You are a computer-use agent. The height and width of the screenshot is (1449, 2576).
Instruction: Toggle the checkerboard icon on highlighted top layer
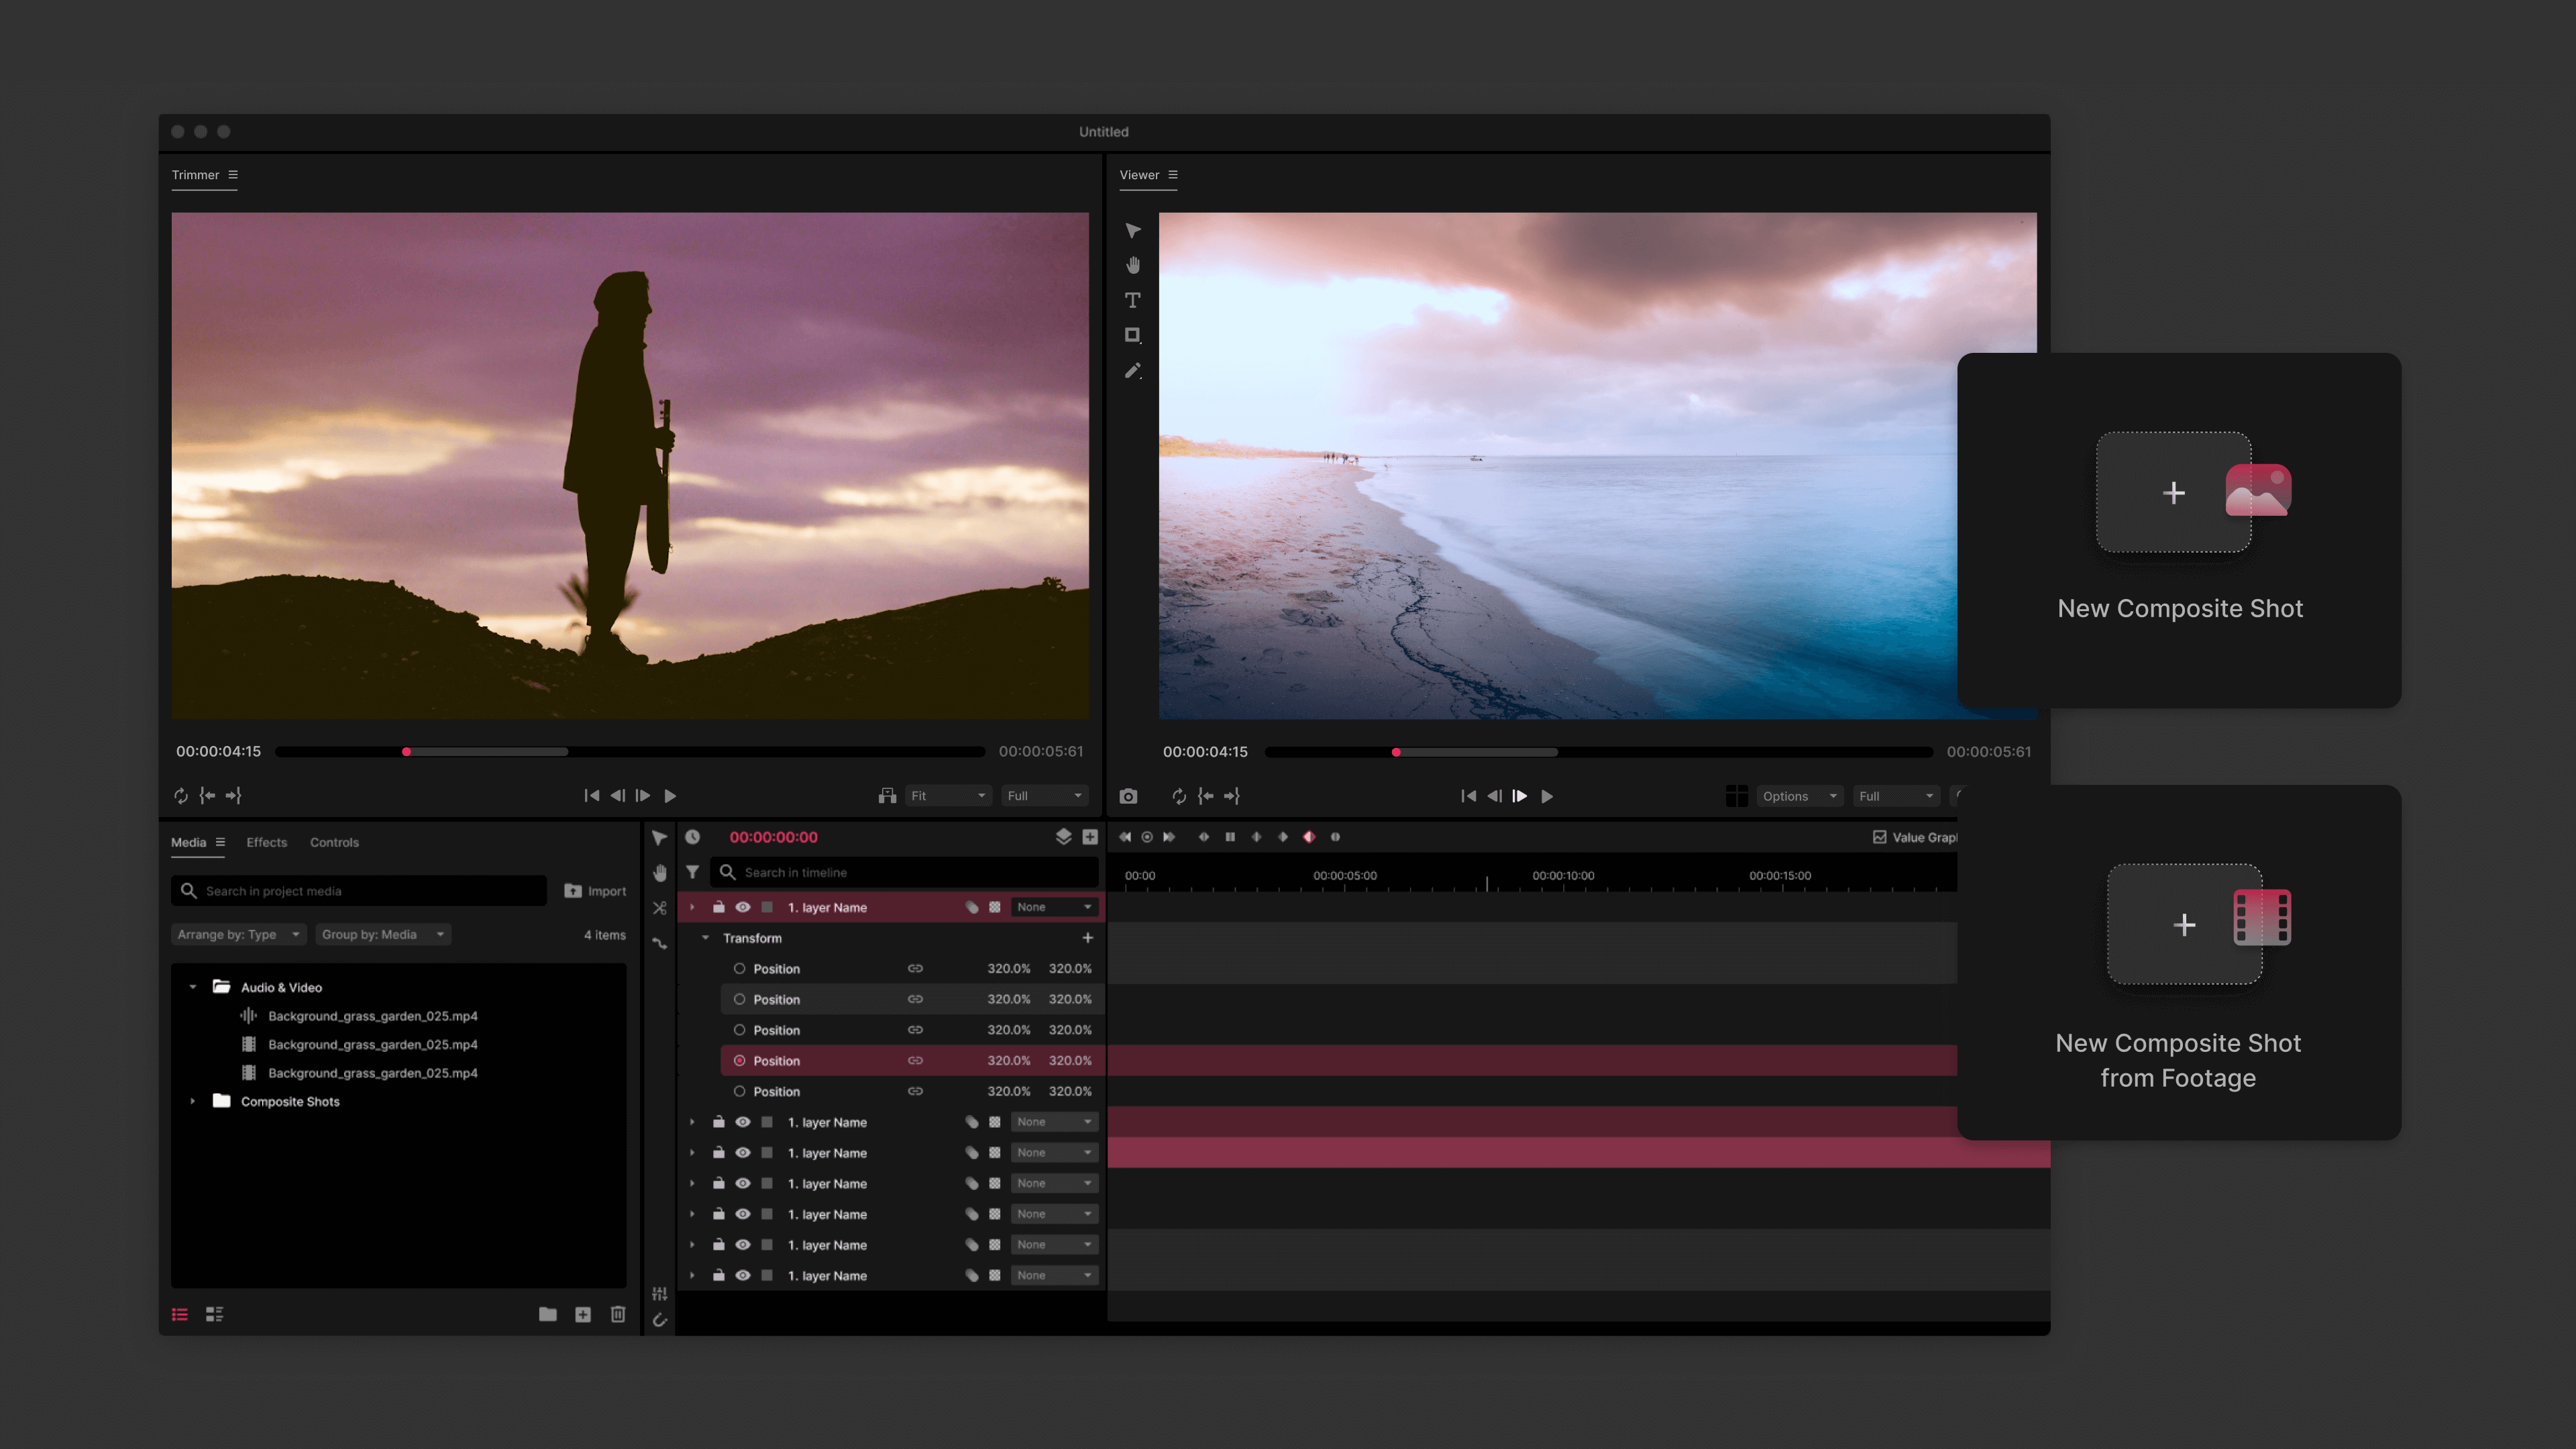[995, 907]
